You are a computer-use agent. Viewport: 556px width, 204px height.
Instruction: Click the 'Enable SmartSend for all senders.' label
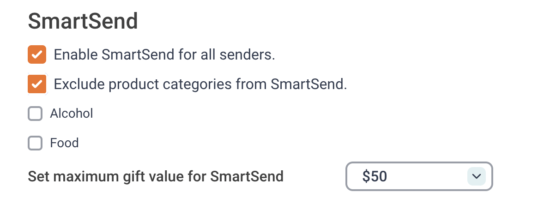pyautogui.click(x=164, y=55)
